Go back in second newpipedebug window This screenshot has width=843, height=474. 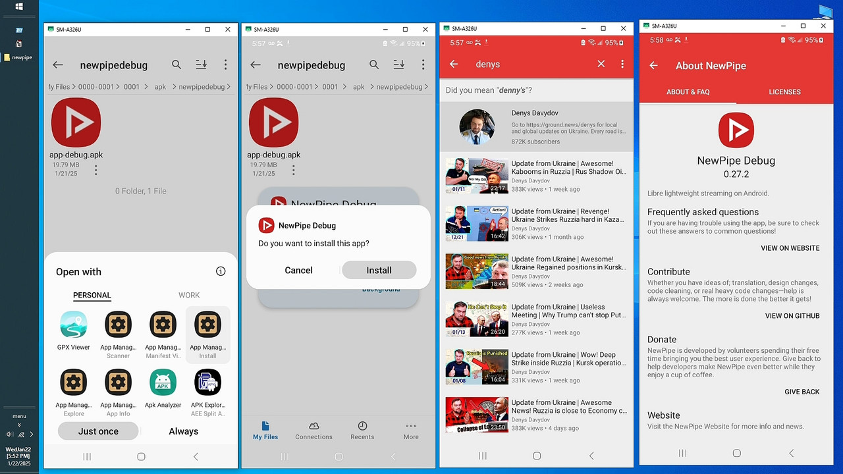point(256,65)
